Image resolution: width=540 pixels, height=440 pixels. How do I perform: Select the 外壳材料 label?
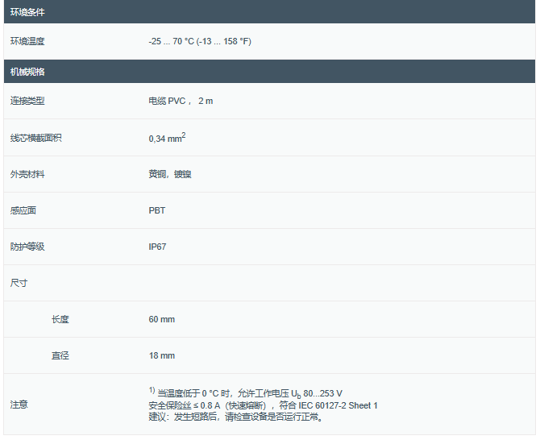pyautogui.click(x=27, y=174)
